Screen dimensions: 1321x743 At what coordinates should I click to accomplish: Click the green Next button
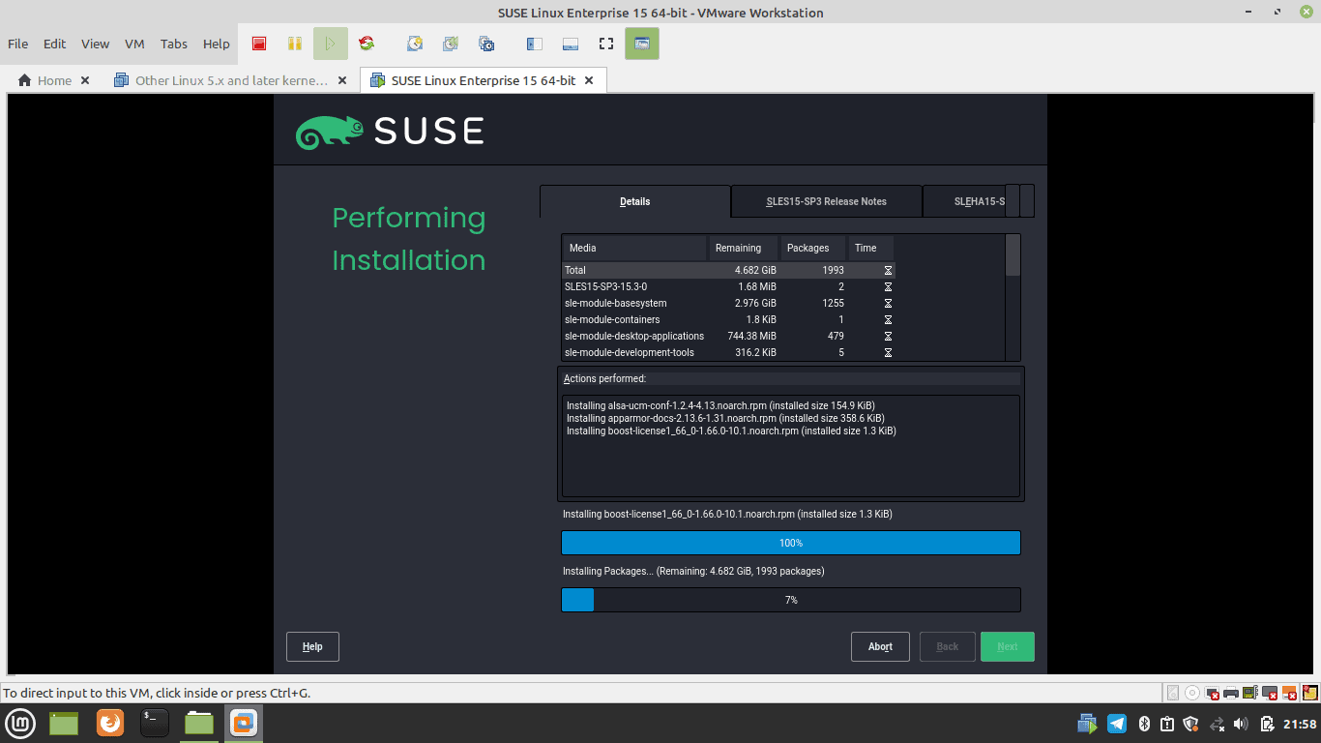[1008, 646]
